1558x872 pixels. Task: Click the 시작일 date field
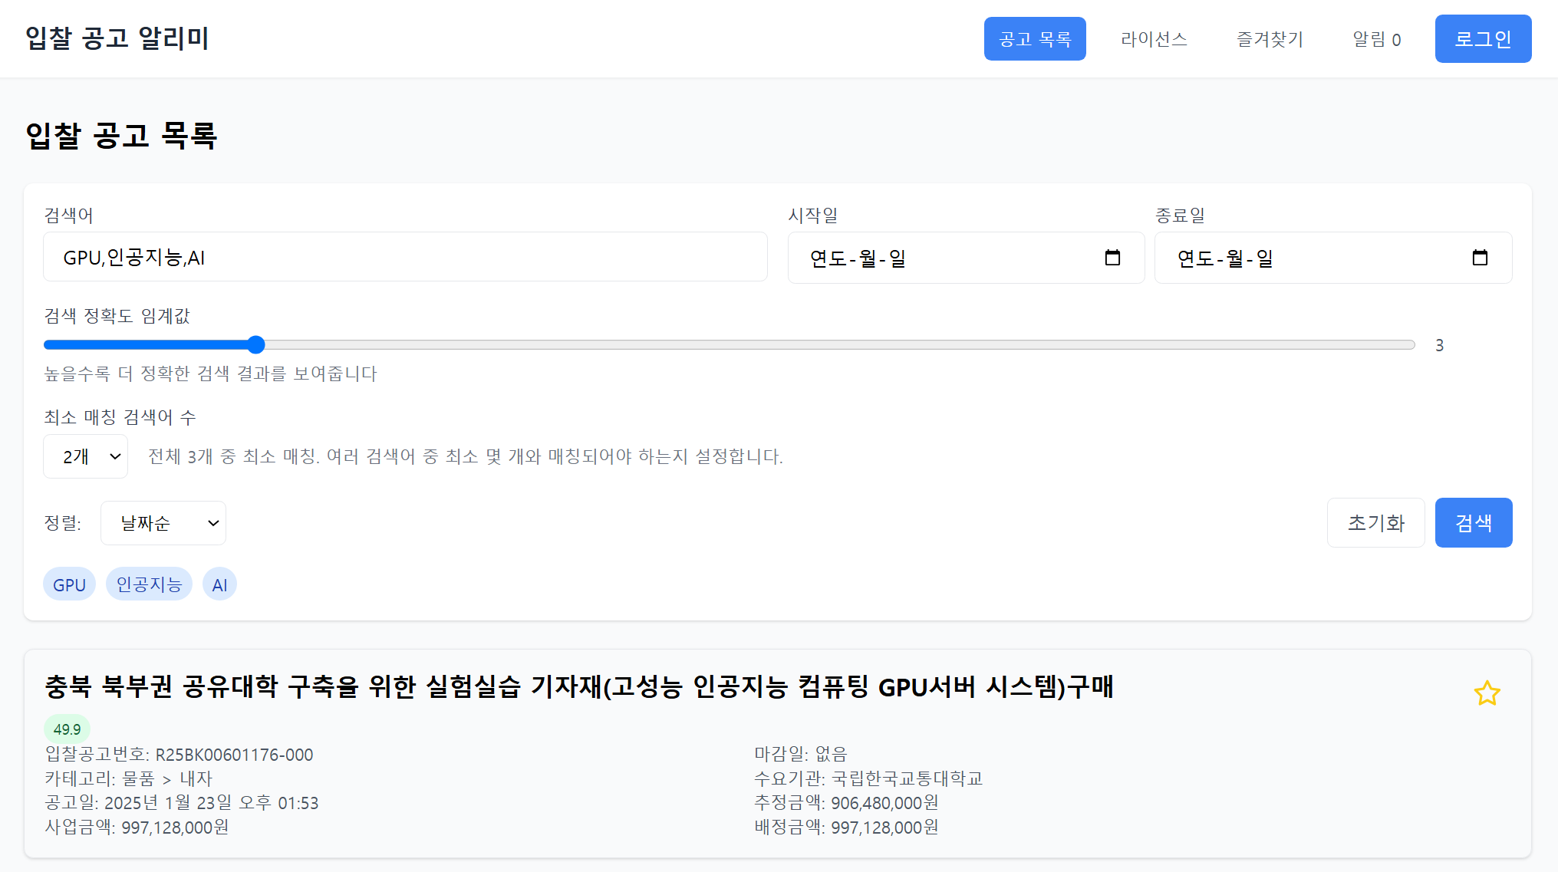(x=944, y=258)
